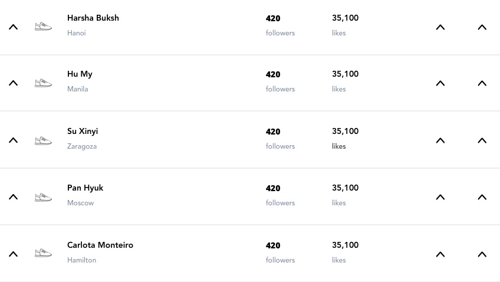
Task: Click the sneaker icon beside Harsha Buksh
Action: coord(43,27)
